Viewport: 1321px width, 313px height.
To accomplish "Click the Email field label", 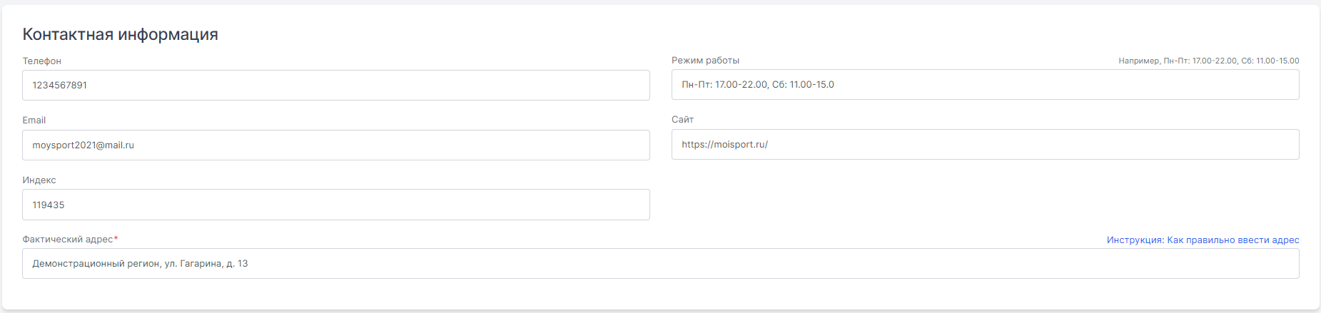I will click(34, 120).
